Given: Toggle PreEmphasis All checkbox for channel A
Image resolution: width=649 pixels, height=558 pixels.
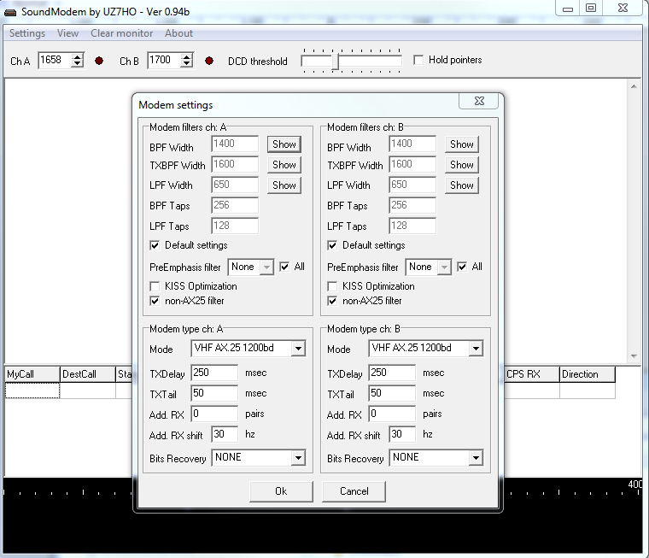Looking at the screenshot, I should (284, 267).
